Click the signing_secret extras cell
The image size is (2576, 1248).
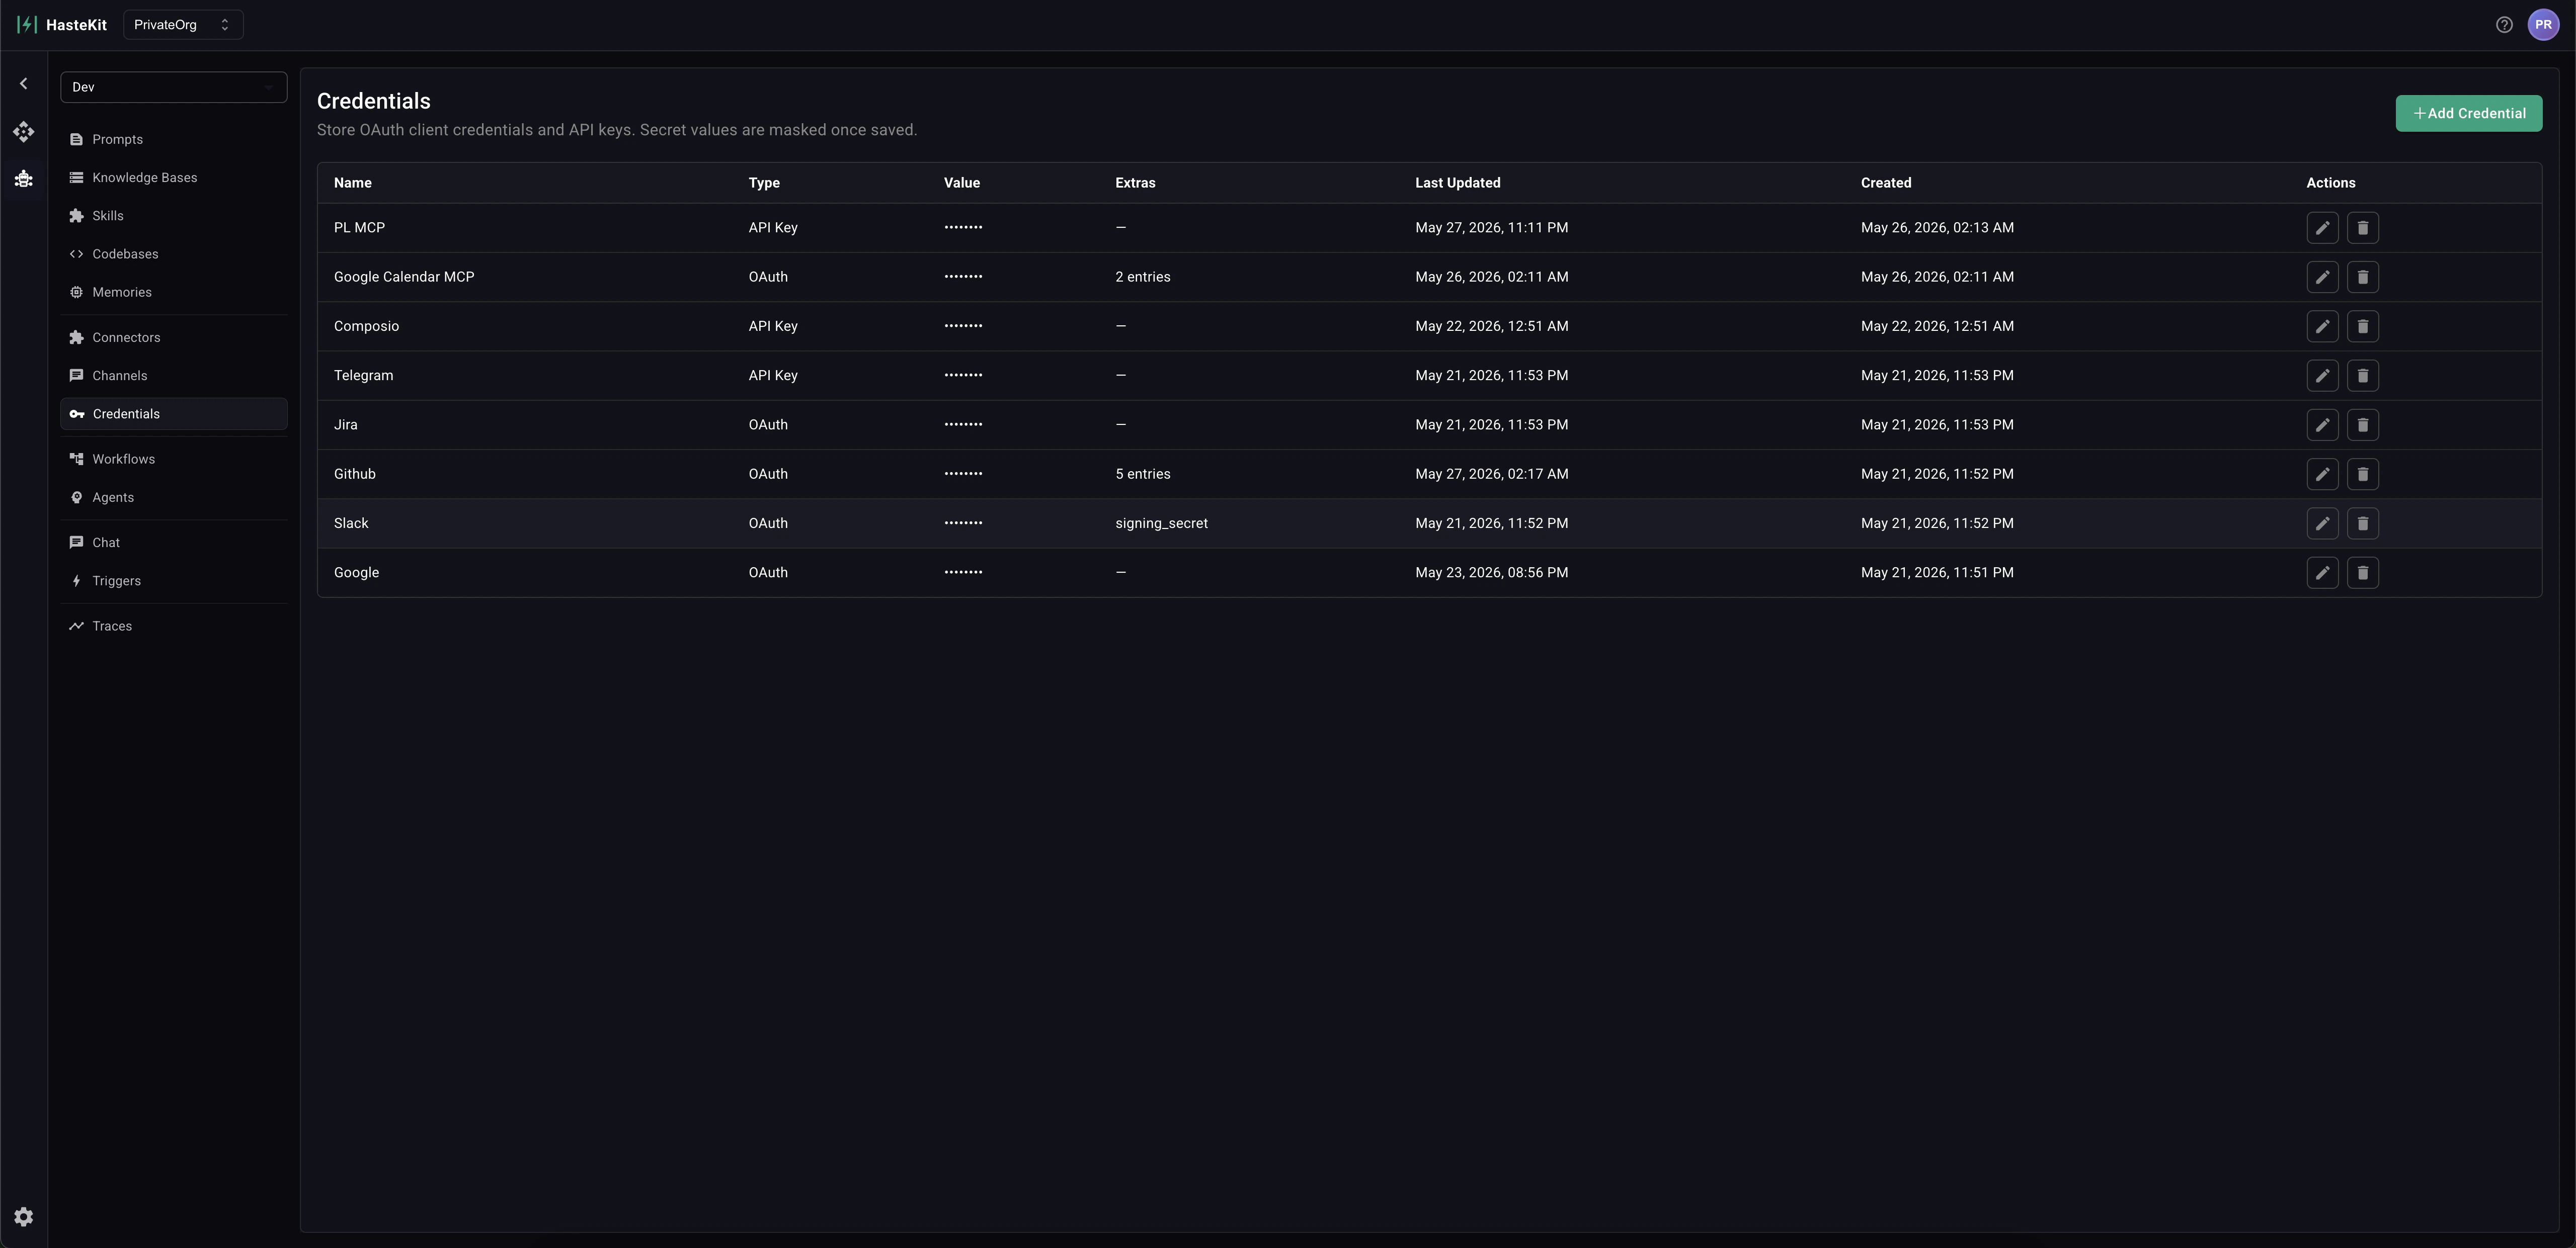[x=1162, y=523]
